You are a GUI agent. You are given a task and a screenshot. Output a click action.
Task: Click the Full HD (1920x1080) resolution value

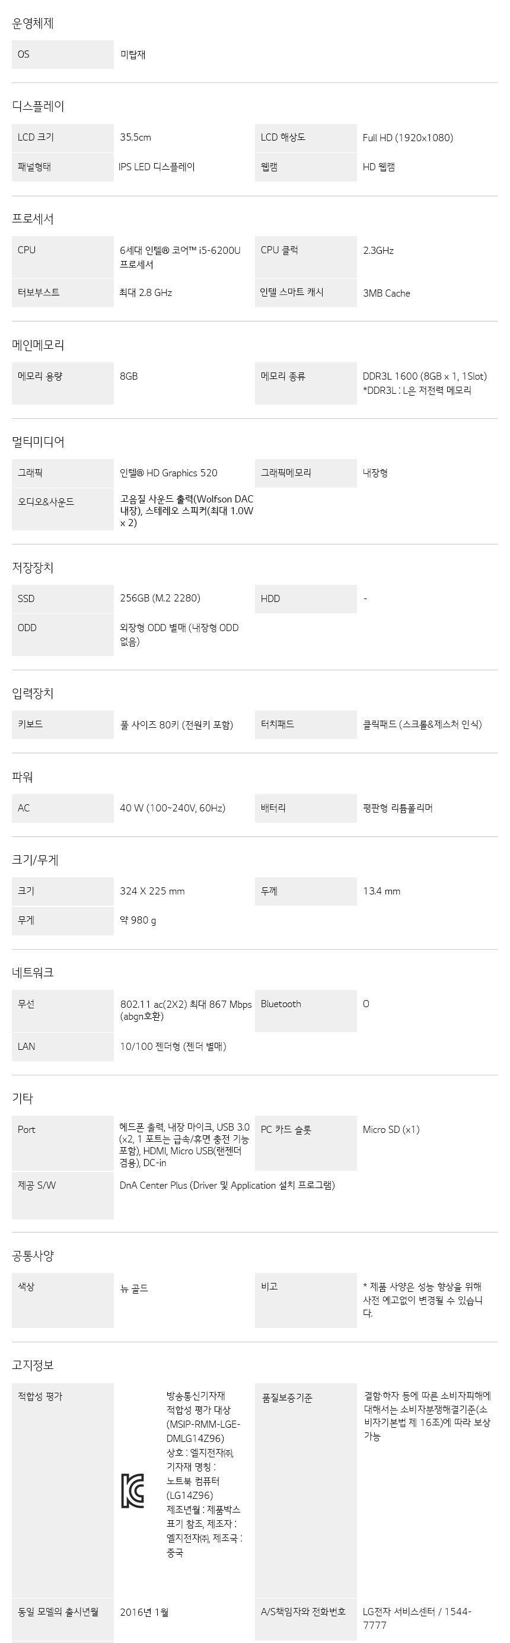coord(408,138)
